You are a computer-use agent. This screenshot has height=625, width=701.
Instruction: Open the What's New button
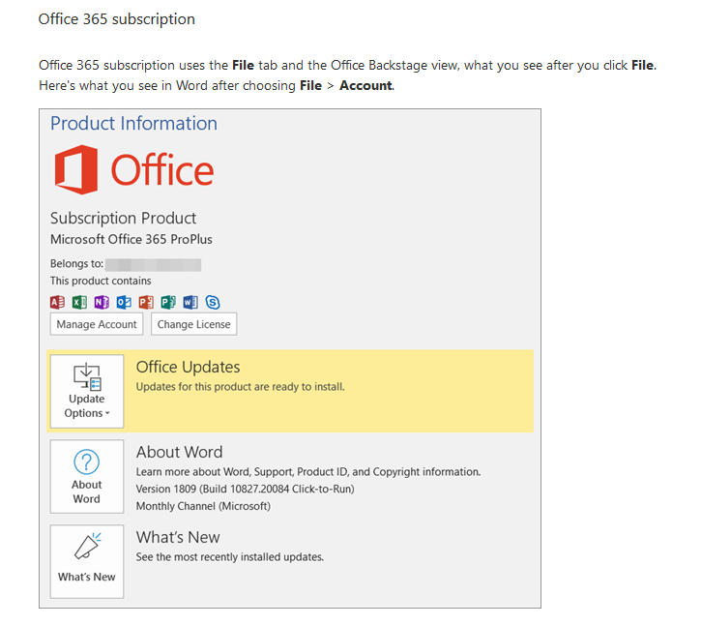click(x=87, y=561)
